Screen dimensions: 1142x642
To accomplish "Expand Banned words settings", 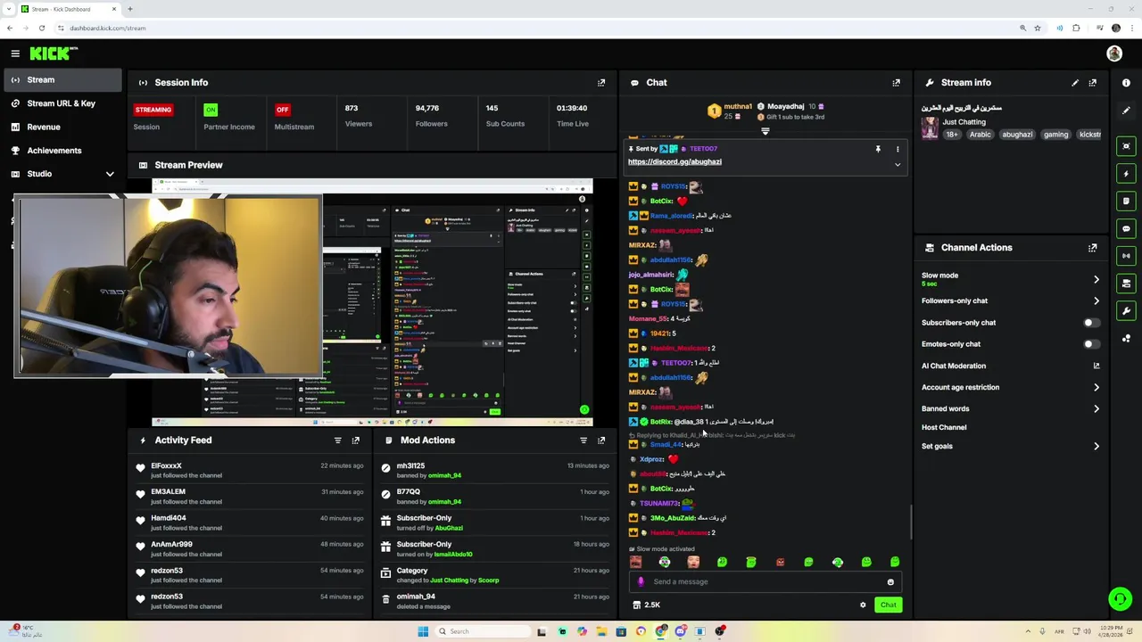I will tap(1096, 409).
